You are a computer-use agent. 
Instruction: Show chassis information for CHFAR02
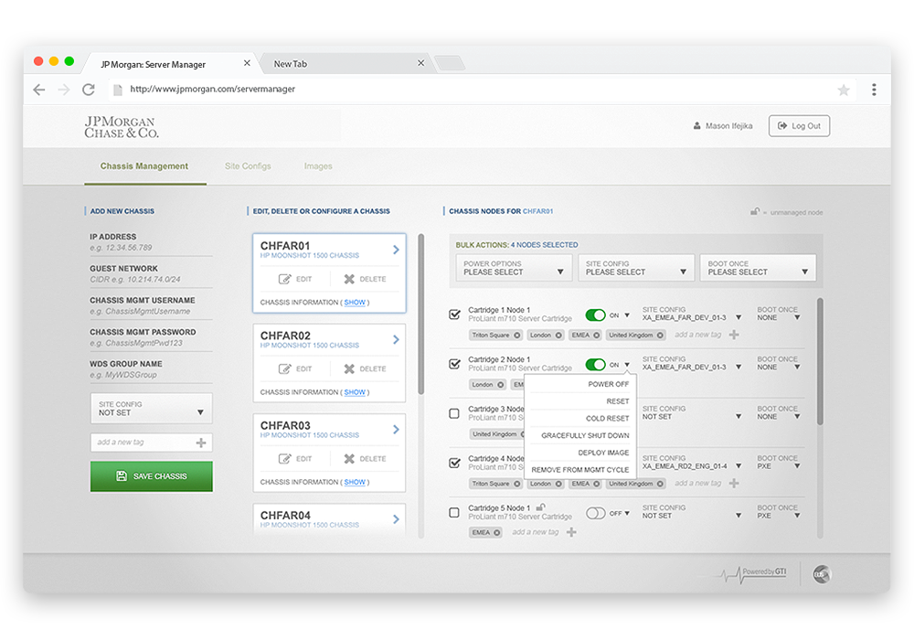pos(355,392)
